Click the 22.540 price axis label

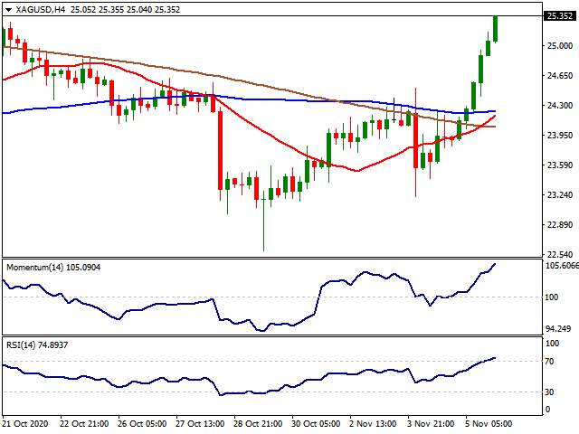click(560, 254)
